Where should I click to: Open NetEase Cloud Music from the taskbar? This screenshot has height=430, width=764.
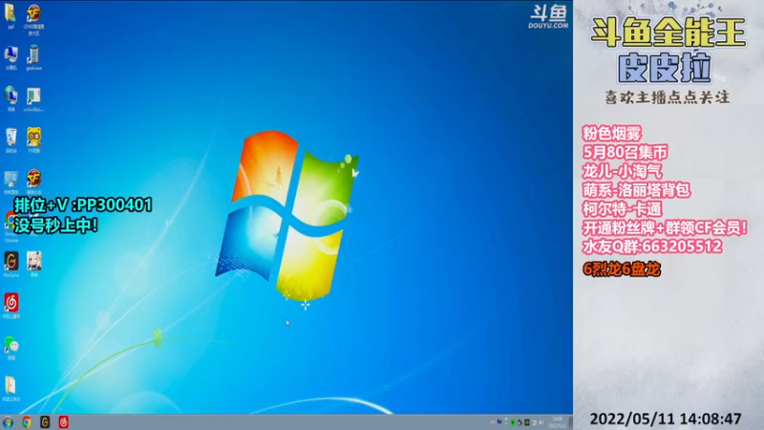[x=63, y=422]
